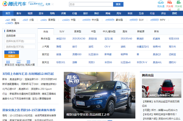The width and height of the screenshot is (183, 121).
Task: Select the 小型 car type icon
Action: coord(25,20)
